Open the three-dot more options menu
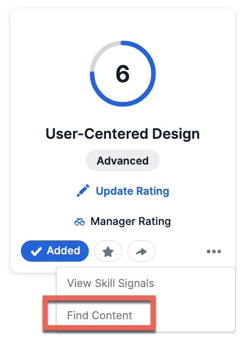 coord(214,252)
